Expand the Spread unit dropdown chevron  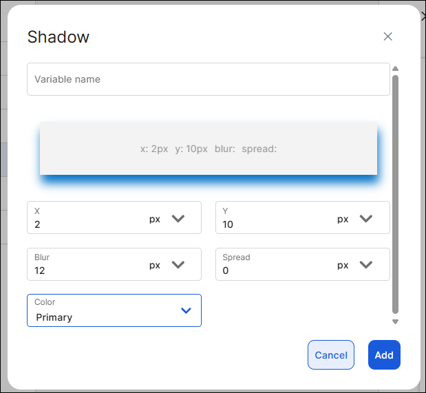[366, 265]
